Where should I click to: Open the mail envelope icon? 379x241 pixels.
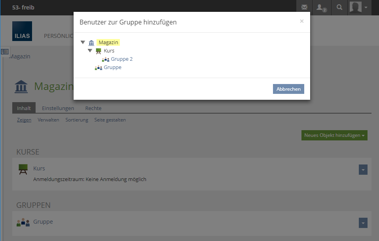pyautogui.click(x=304, y=7)
